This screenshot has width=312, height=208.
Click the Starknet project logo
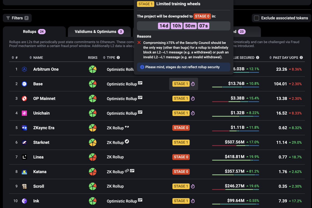coord(24,142)
